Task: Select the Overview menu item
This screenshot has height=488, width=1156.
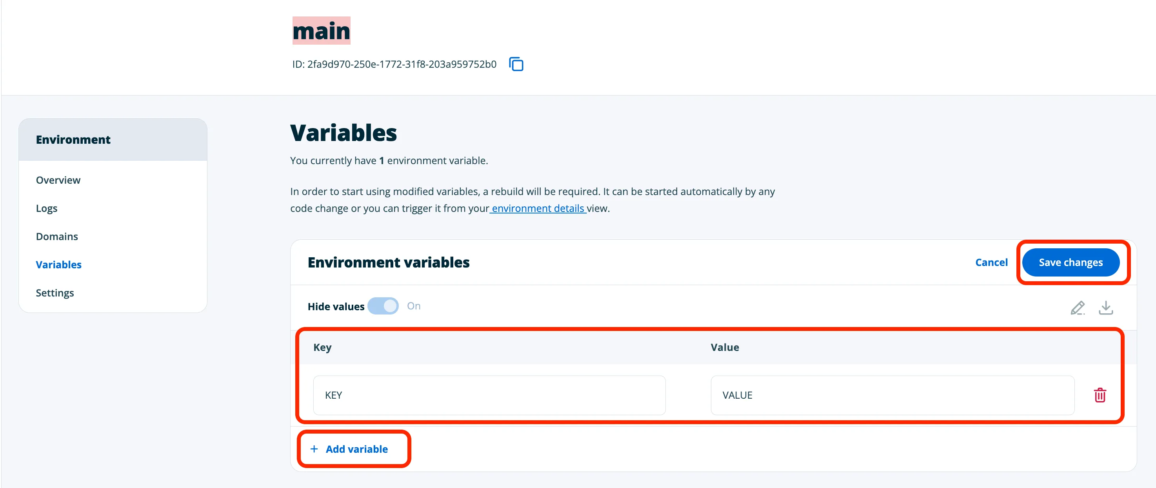Action: (58, 180)
